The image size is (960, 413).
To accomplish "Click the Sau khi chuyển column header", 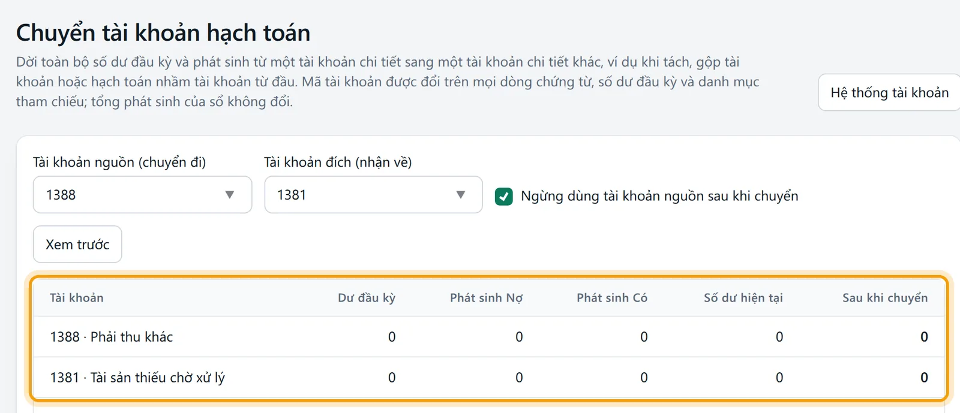I will 885,298.
